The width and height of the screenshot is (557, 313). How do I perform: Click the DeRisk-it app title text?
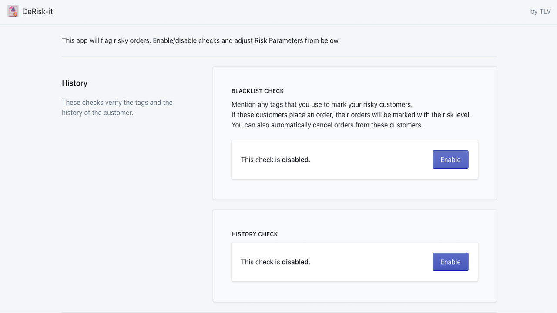tap(37, 12)
